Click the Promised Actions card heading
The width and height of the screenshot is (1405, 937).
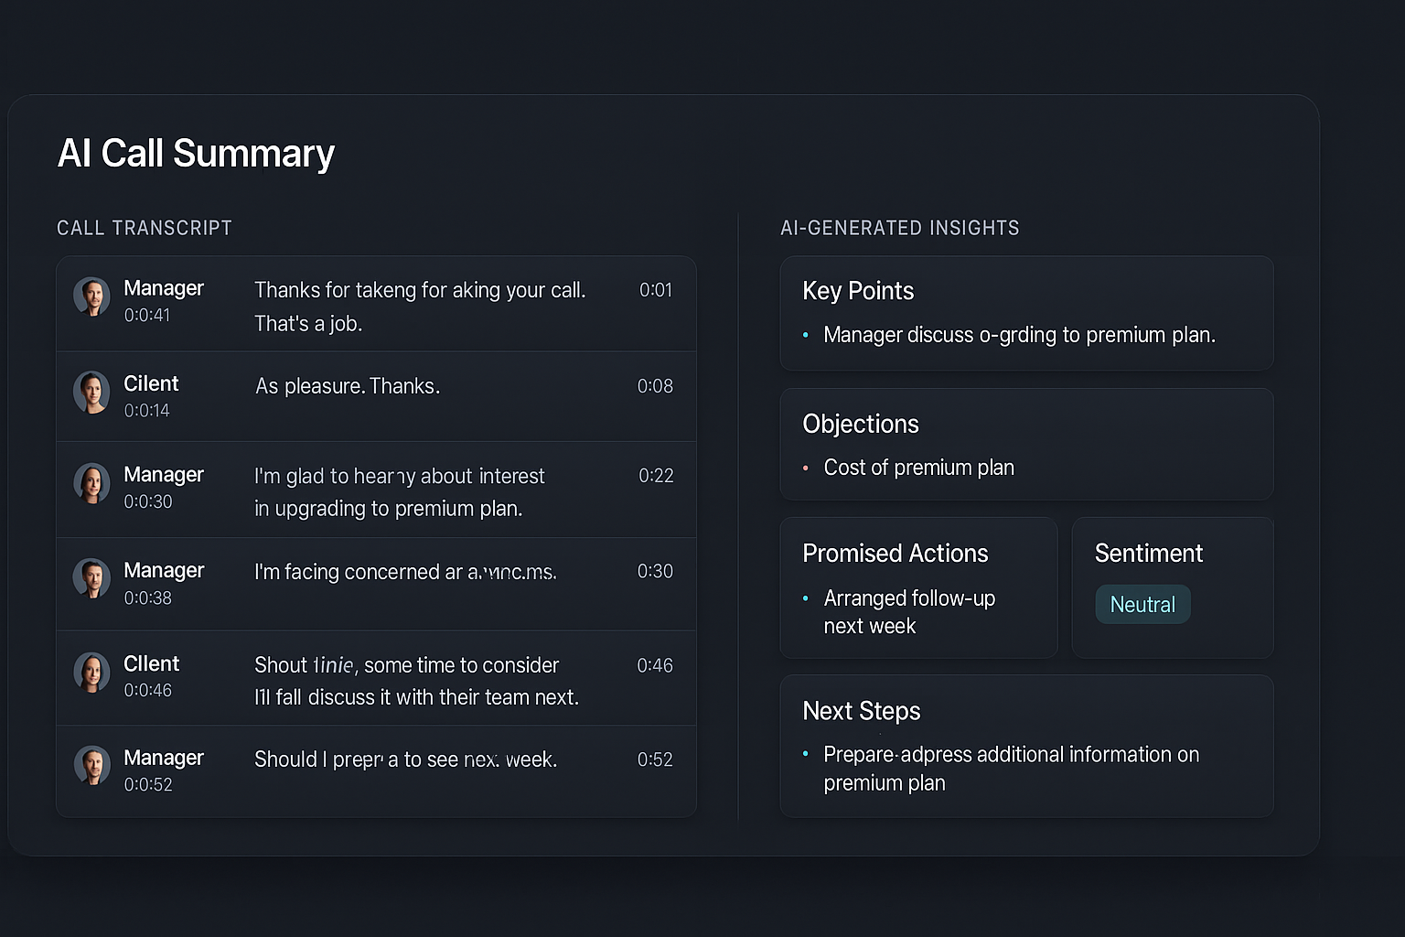pyautogui.click(x=895, y=554)
